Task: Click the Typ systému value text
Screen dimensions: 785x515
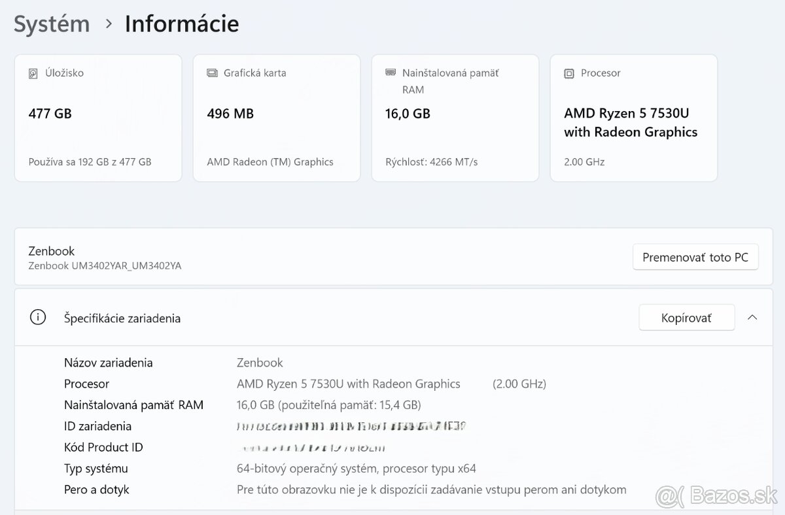Action: click(356, 469)
